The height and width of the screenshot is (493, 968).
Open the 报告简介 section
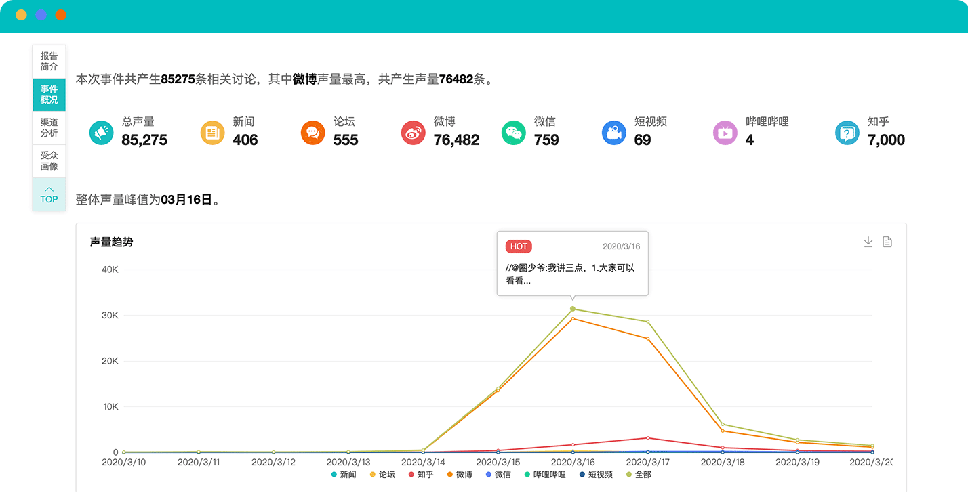49,62
